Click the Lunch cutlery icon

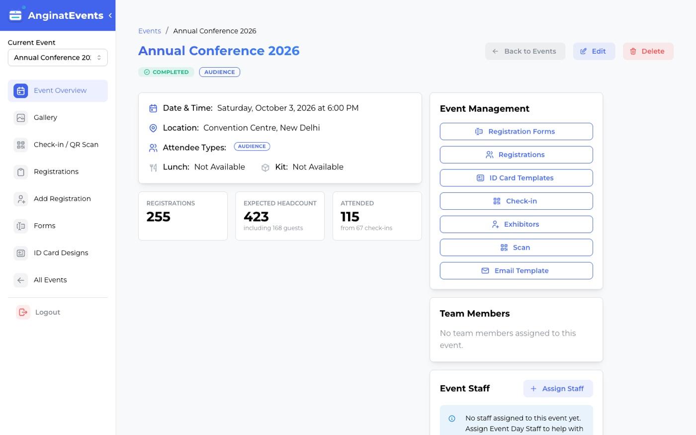153,168
